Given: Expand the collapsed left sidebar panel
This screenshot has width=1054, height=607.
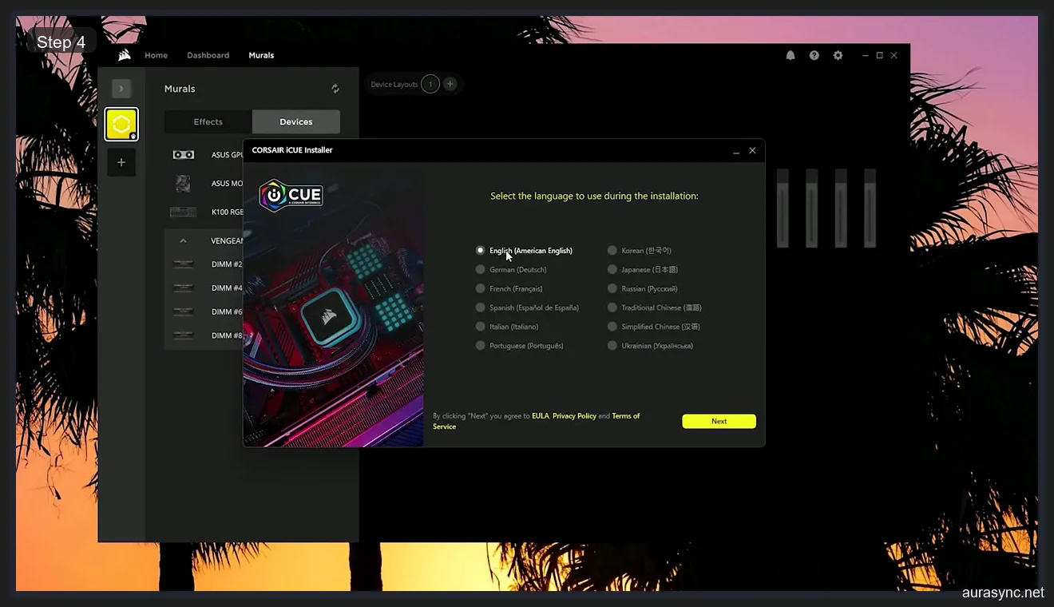Looking at the screenshot, I should 121,88.
